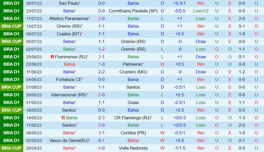Image resolution: width=264 pixels, height=152 pixels.
Task: Select the Cuiaba (MT) team link
Action: pos(69,34)
